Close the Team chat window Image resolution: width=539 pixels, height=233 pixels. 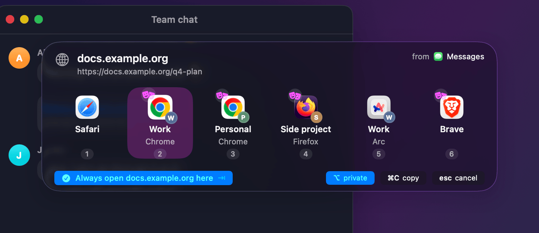coord(10,19)
